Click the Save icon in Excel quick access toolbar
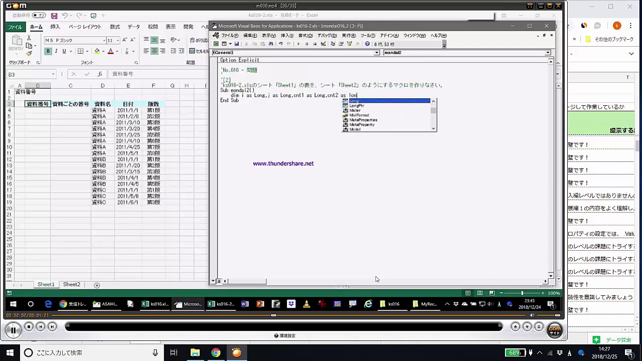642x361 pixels. point(54,16)
